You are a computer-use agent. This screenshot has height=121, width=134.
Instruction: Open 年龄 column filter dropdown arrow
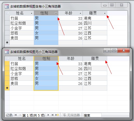pos(81,13)
